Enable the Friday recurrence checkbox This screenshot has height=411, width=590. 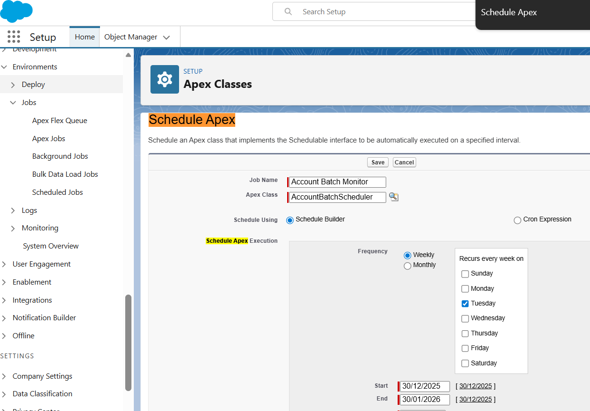point(465,348)
